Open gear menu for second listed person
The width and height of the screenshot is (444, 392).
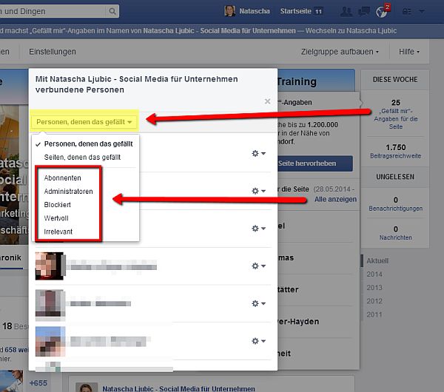258,191
